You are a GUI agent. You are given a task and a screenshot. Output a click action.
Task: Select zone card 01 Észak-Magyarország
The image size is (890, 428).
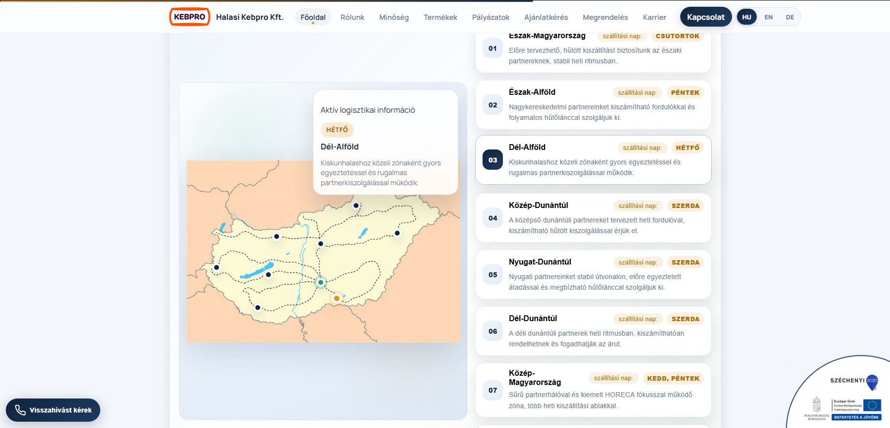[x=593, y=52]
